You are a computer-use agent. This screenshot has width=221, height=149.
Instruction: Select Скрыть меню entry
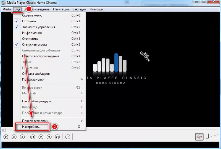pos(49,15)
